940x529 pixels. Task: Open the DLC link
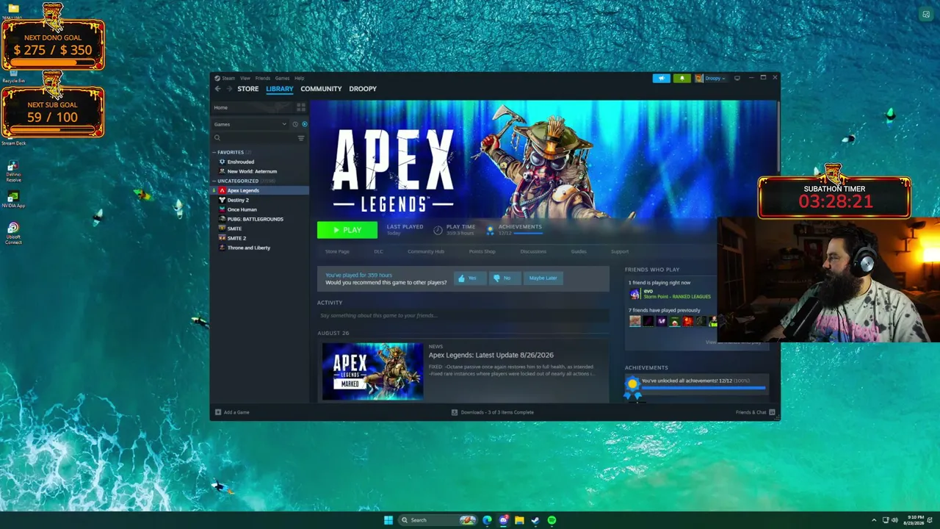pos(378,251)
